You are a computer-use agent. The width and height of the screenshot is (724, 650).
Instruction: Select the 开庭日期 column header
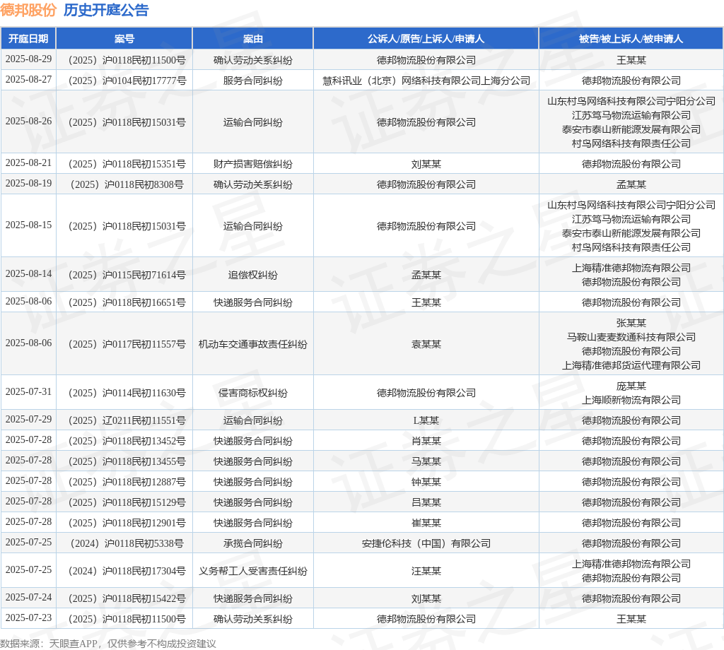pyautogui.click(x=28, y=39)
